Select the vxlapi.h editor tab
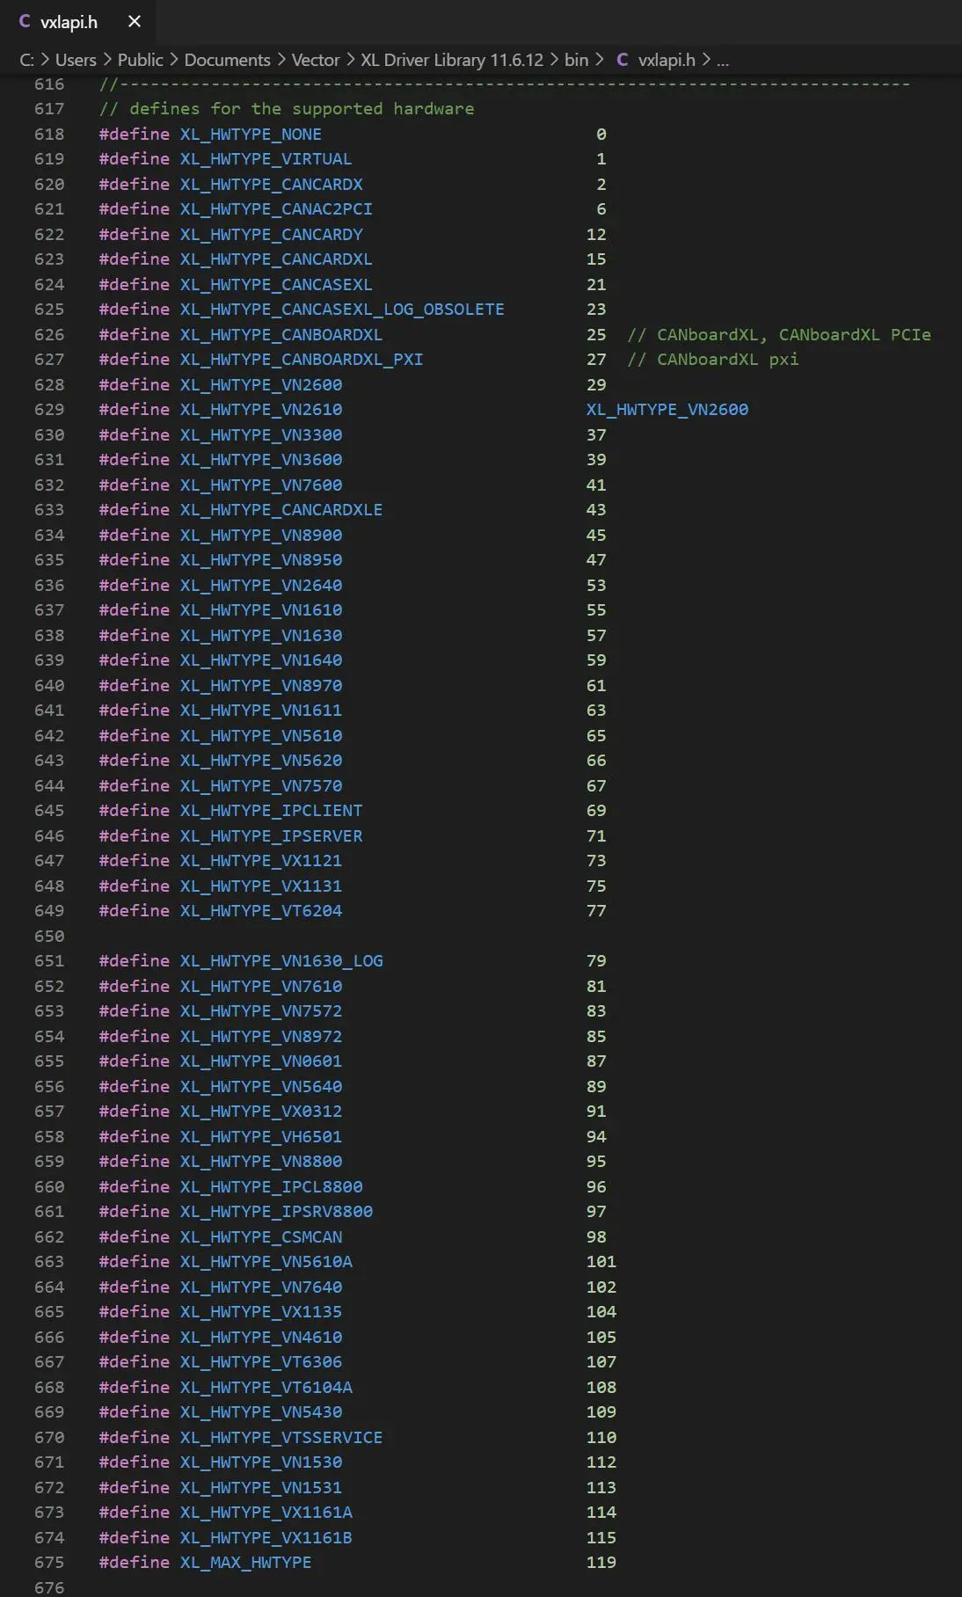 69,21
